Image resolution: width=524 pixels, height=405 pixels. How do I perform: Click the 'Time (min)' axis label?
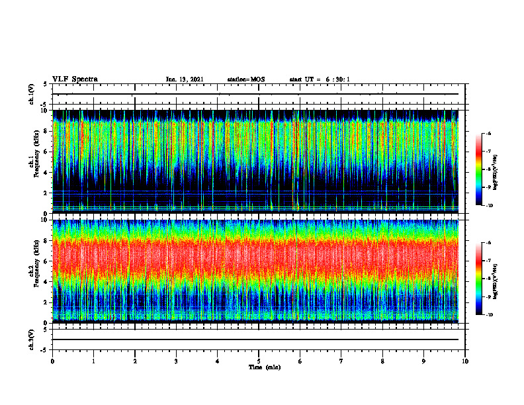pos(265,367)
